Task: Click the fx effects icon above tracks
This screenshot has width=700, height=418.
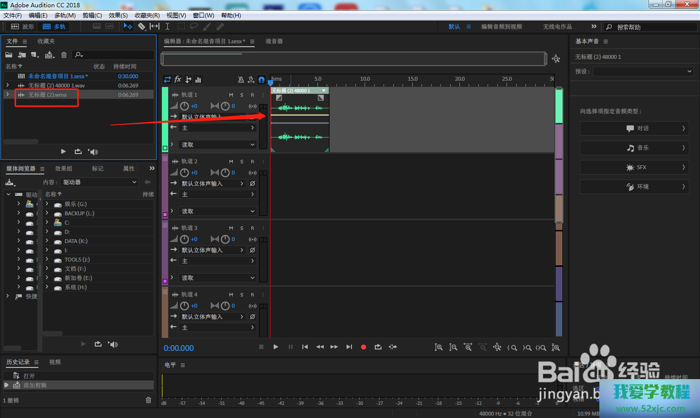Action: click(178, 79)
